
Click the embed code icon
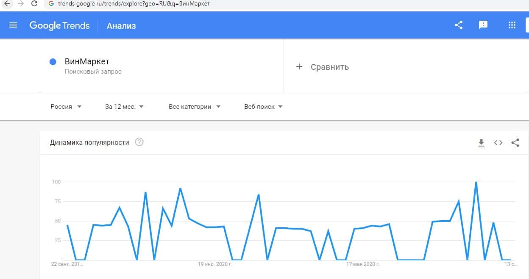click(498, 143)
